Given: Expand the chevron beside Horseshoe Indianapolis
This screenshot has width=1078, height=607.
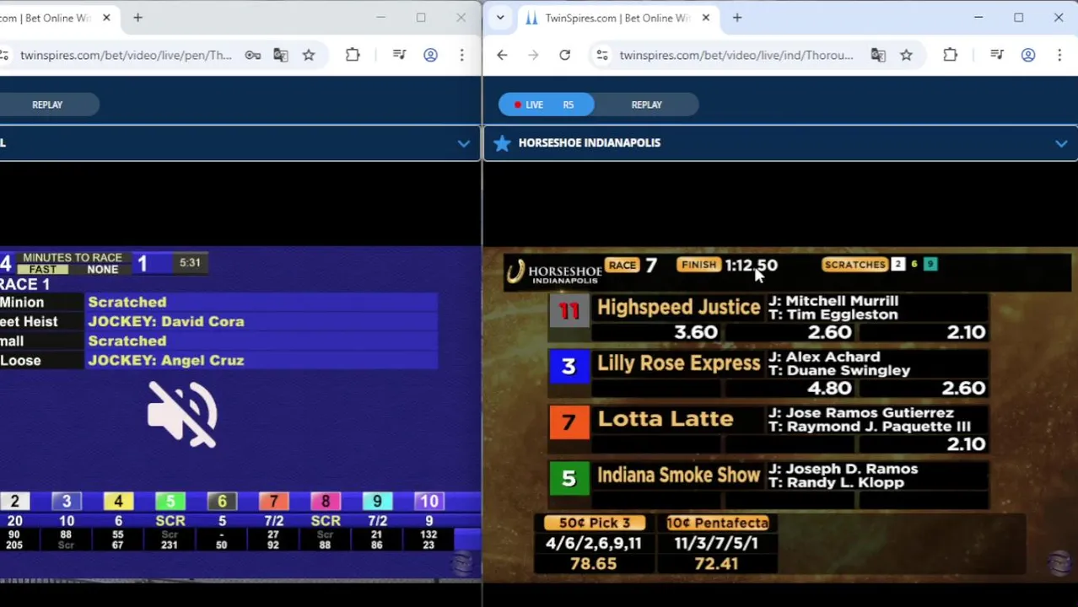Looking at the screenshot, I should click(1060, 143).
